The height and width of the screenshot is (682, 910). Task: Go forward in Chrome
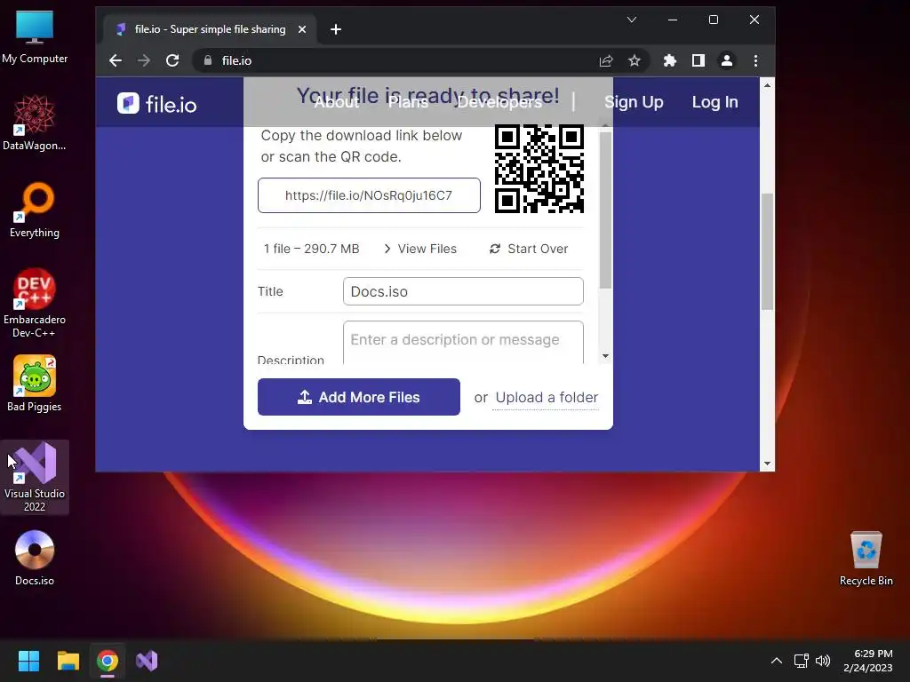click(x=143, y=60)
